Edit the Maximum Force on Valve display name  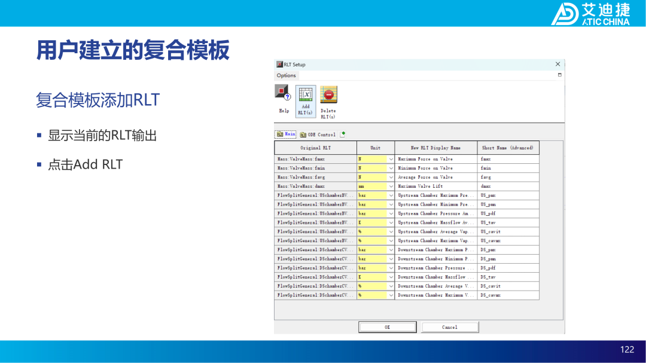[x=436, y=159]
